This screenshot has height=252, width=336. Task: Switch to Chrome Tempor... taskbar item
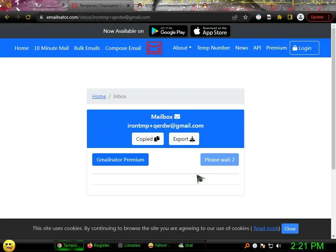pyautogui.click(x=69, y=245)
